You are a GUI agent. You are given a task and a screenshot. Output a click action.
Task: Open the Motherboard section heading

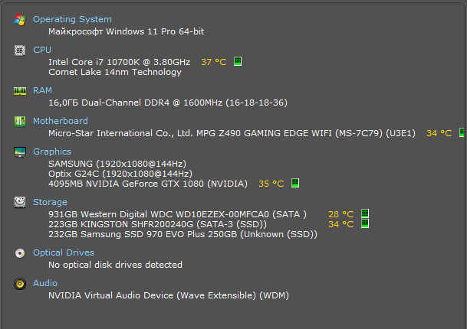point(61,121)
